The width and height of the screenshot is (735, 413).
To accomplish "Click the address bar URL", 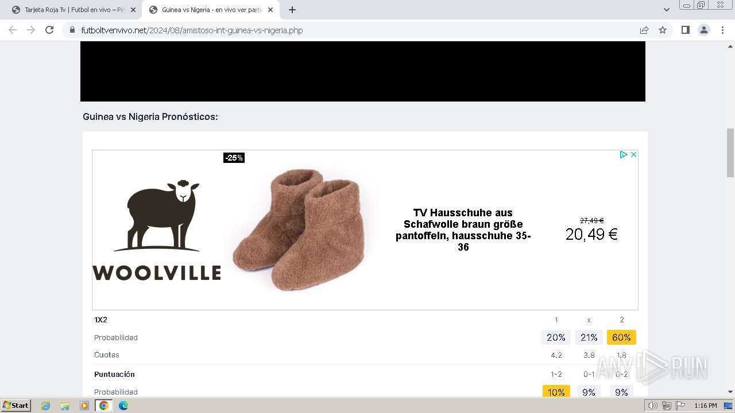I will (192, 30).
